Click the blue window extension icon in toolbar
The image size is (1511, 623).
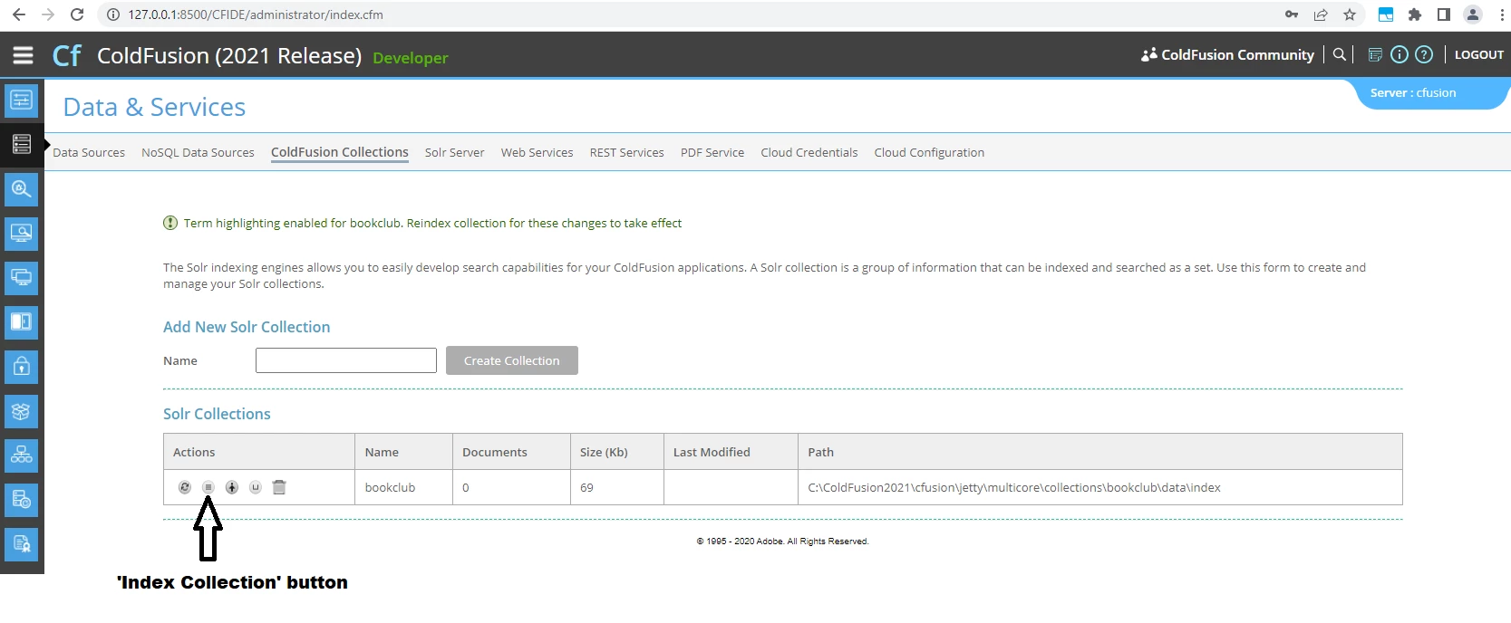(x=1386, y=14)
